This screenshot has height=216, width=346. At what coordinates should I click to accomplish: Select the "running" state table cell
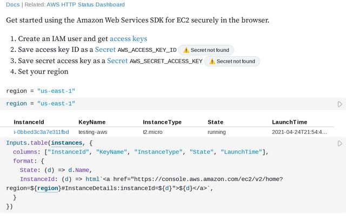(217, 132)
